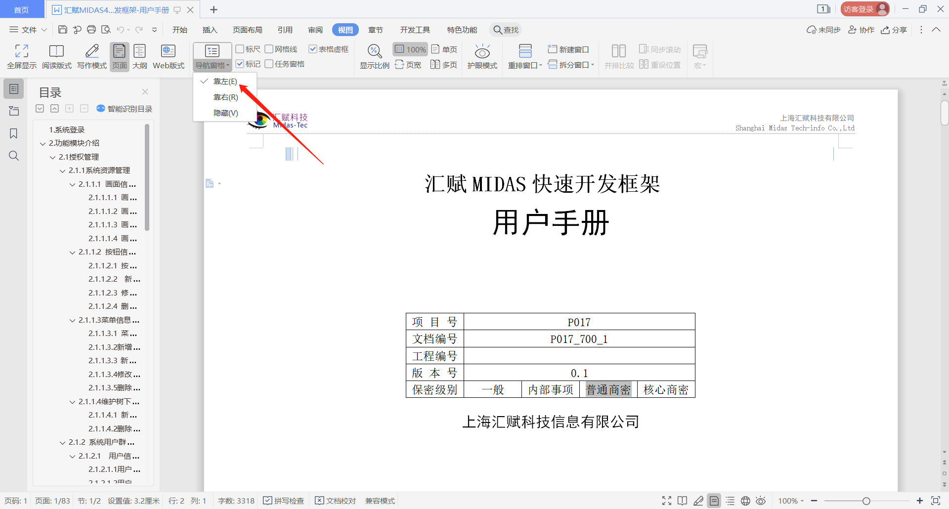Click the undo arrow icon
Viewport: 949px width, 509px height.
[120, 30]
